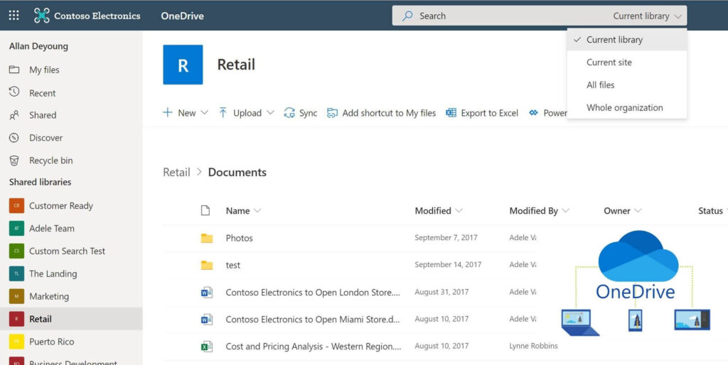Open Contoso Electronics to Open London Store document
This screenshot has height=365, width=728.
pos(313,292)
